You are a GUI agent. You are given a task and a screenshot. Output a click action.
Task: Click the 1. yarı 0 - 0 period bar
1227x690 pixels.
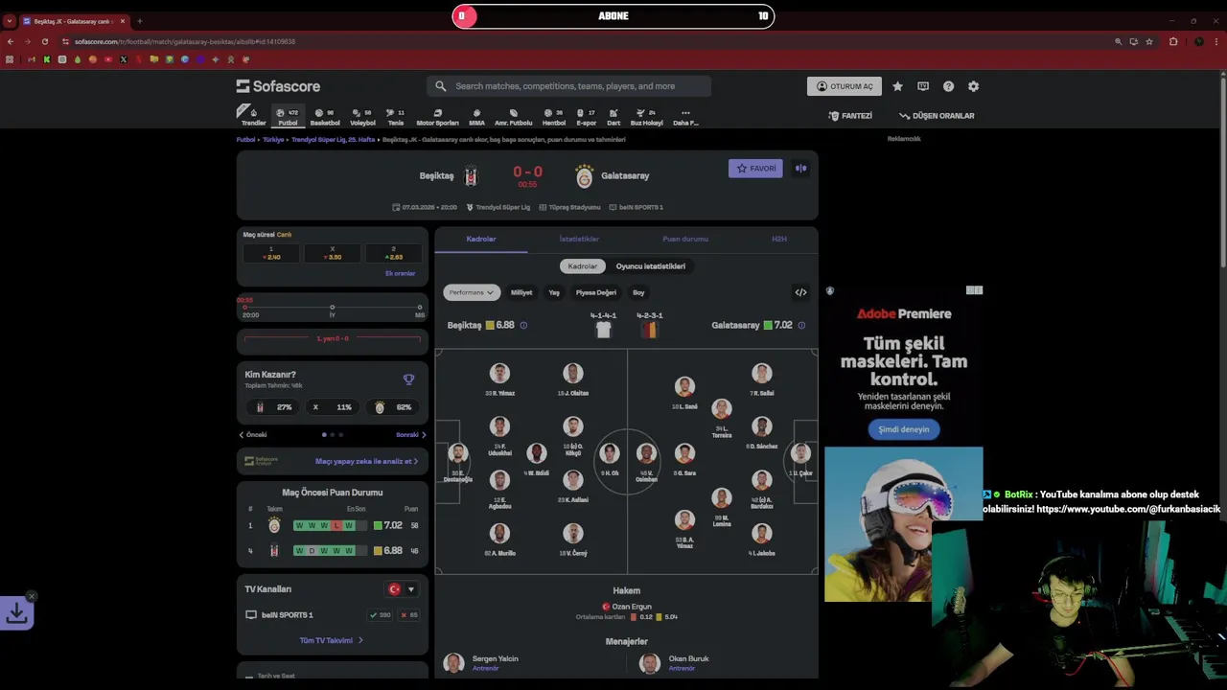pos(332,338)
